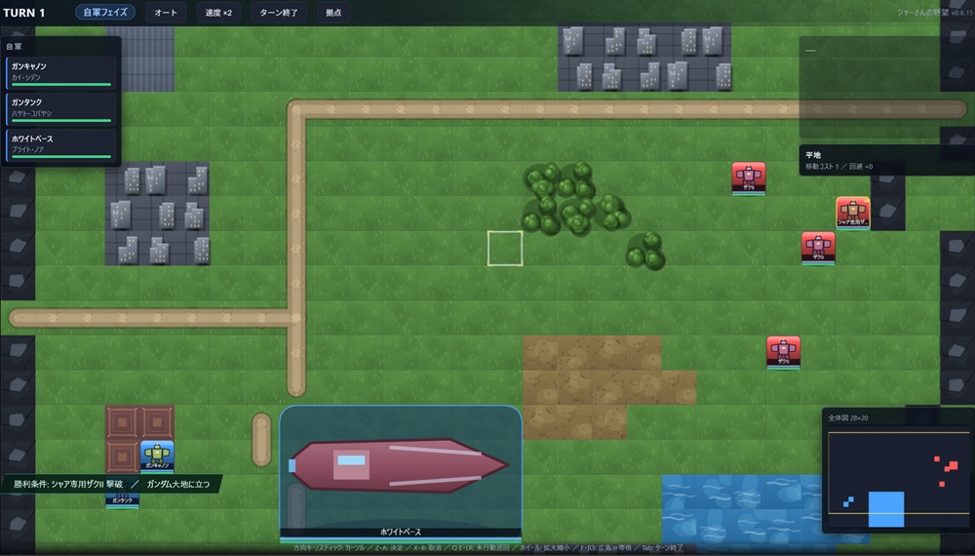Click the ガンキャノン HP bar in the list
This screenshot has height=556, width=975.
pos(60,84)
